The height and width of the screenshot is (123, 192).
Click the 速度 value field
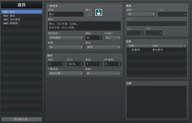[55, 64]
